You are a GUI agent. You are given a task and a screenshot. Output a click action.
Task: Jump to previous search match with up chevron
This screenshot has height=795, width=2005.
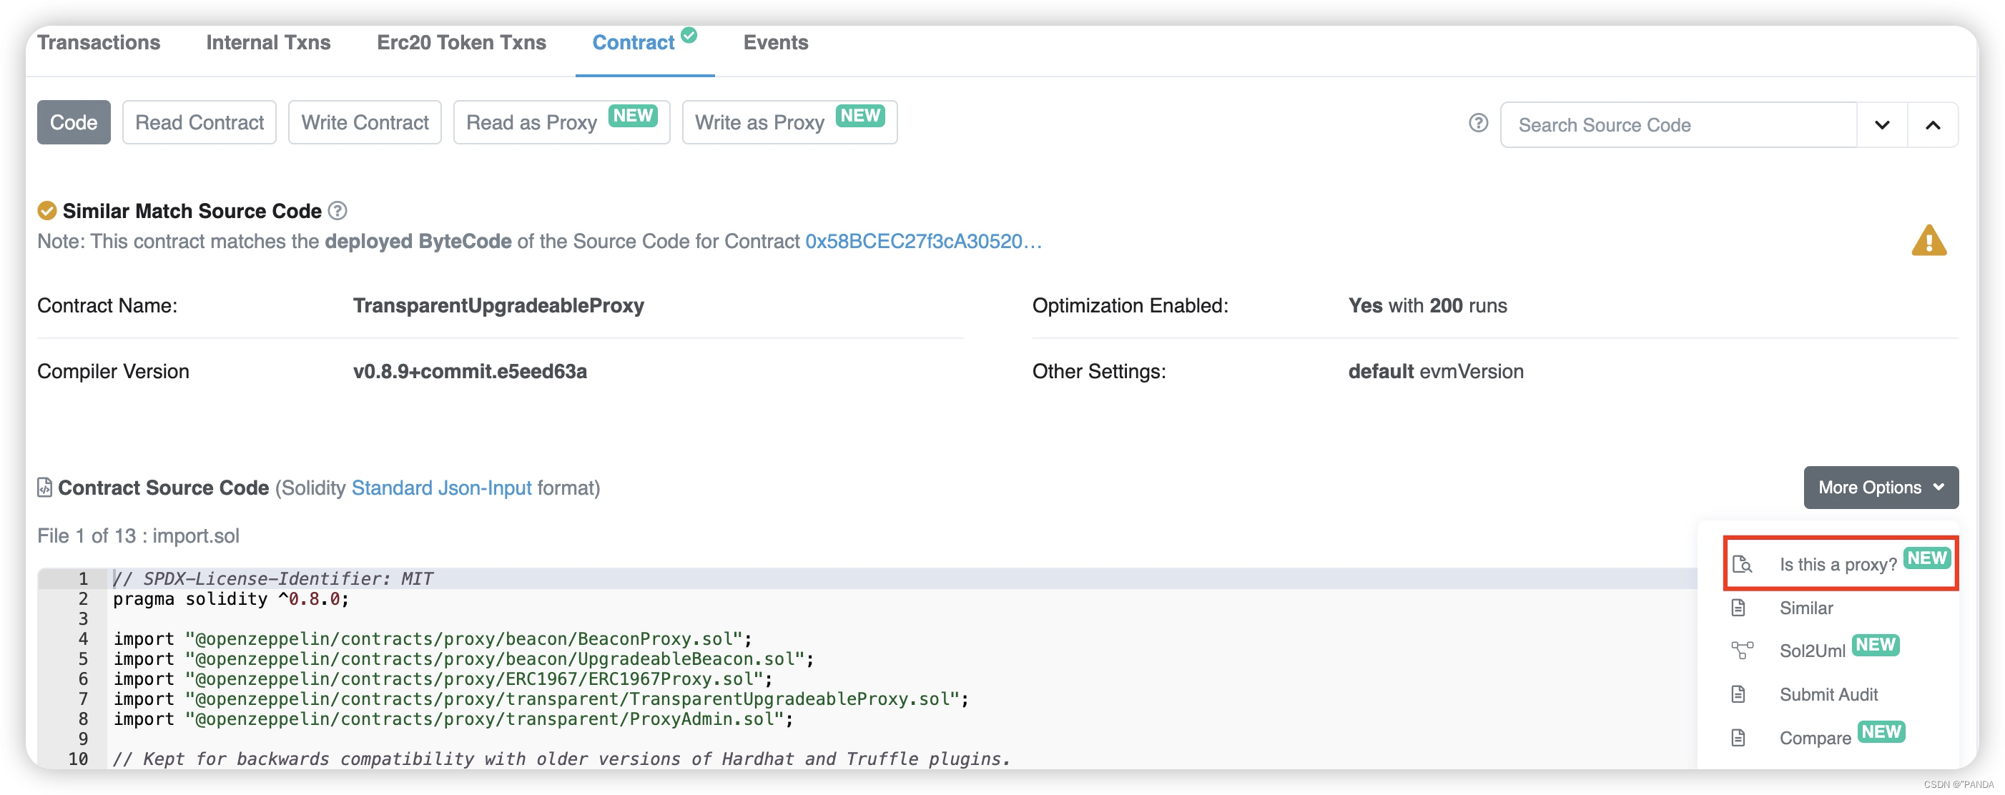click(x=1933, y=124)
